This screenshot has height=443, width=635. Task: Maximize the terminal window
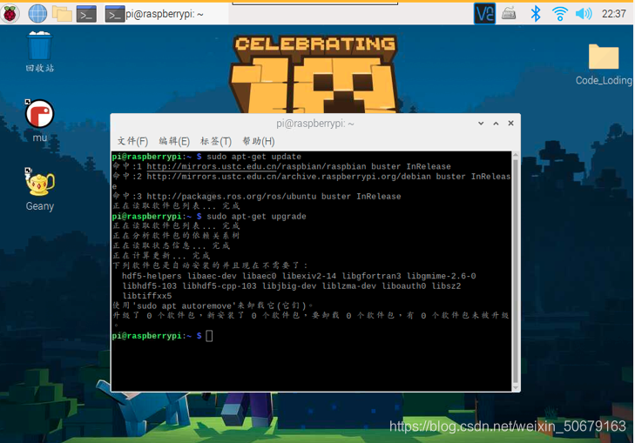point(496,123)
